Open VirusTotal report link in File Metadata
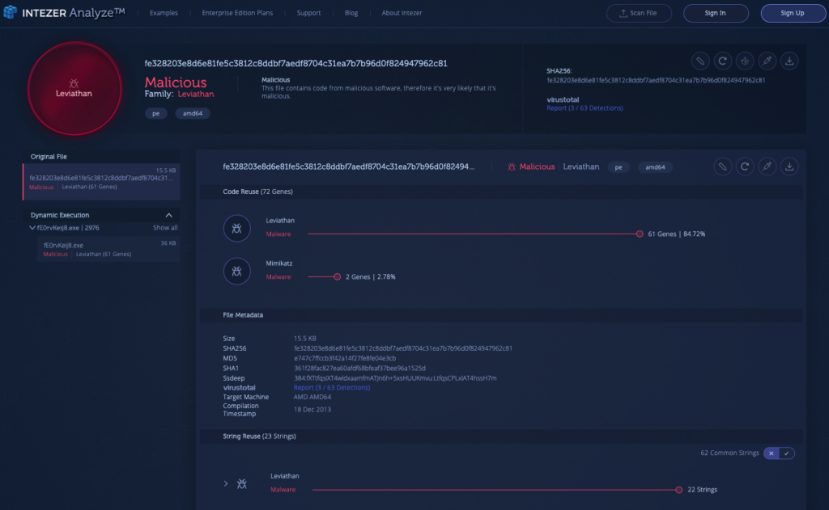The height and width of the screenshot is (510, 829). pyautogui.click(x=331, y=388)
